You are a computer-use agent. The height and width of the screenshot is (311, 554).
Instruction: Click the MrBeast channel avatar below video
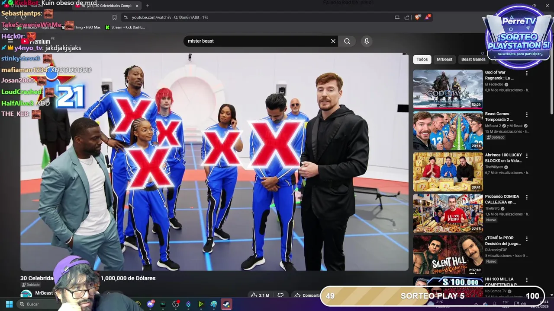click(26, 295)
